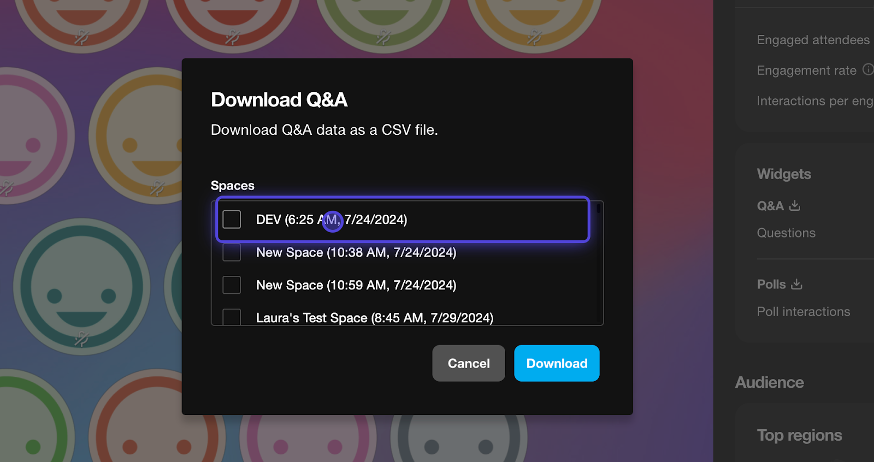The image size is (874, 462).
Task: Click the Engagement rate info icon
Action: coord(867,69)
